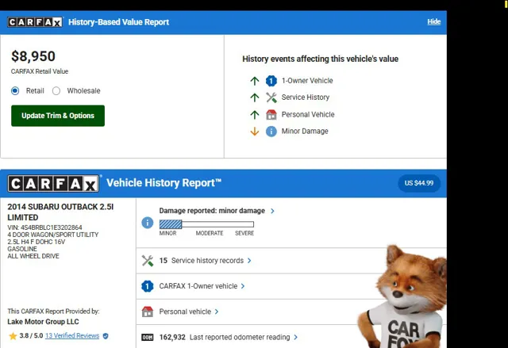Click Lake Motor Group LLC dealer name
This screenshot has width=508, height=348.
click(43, 322)
